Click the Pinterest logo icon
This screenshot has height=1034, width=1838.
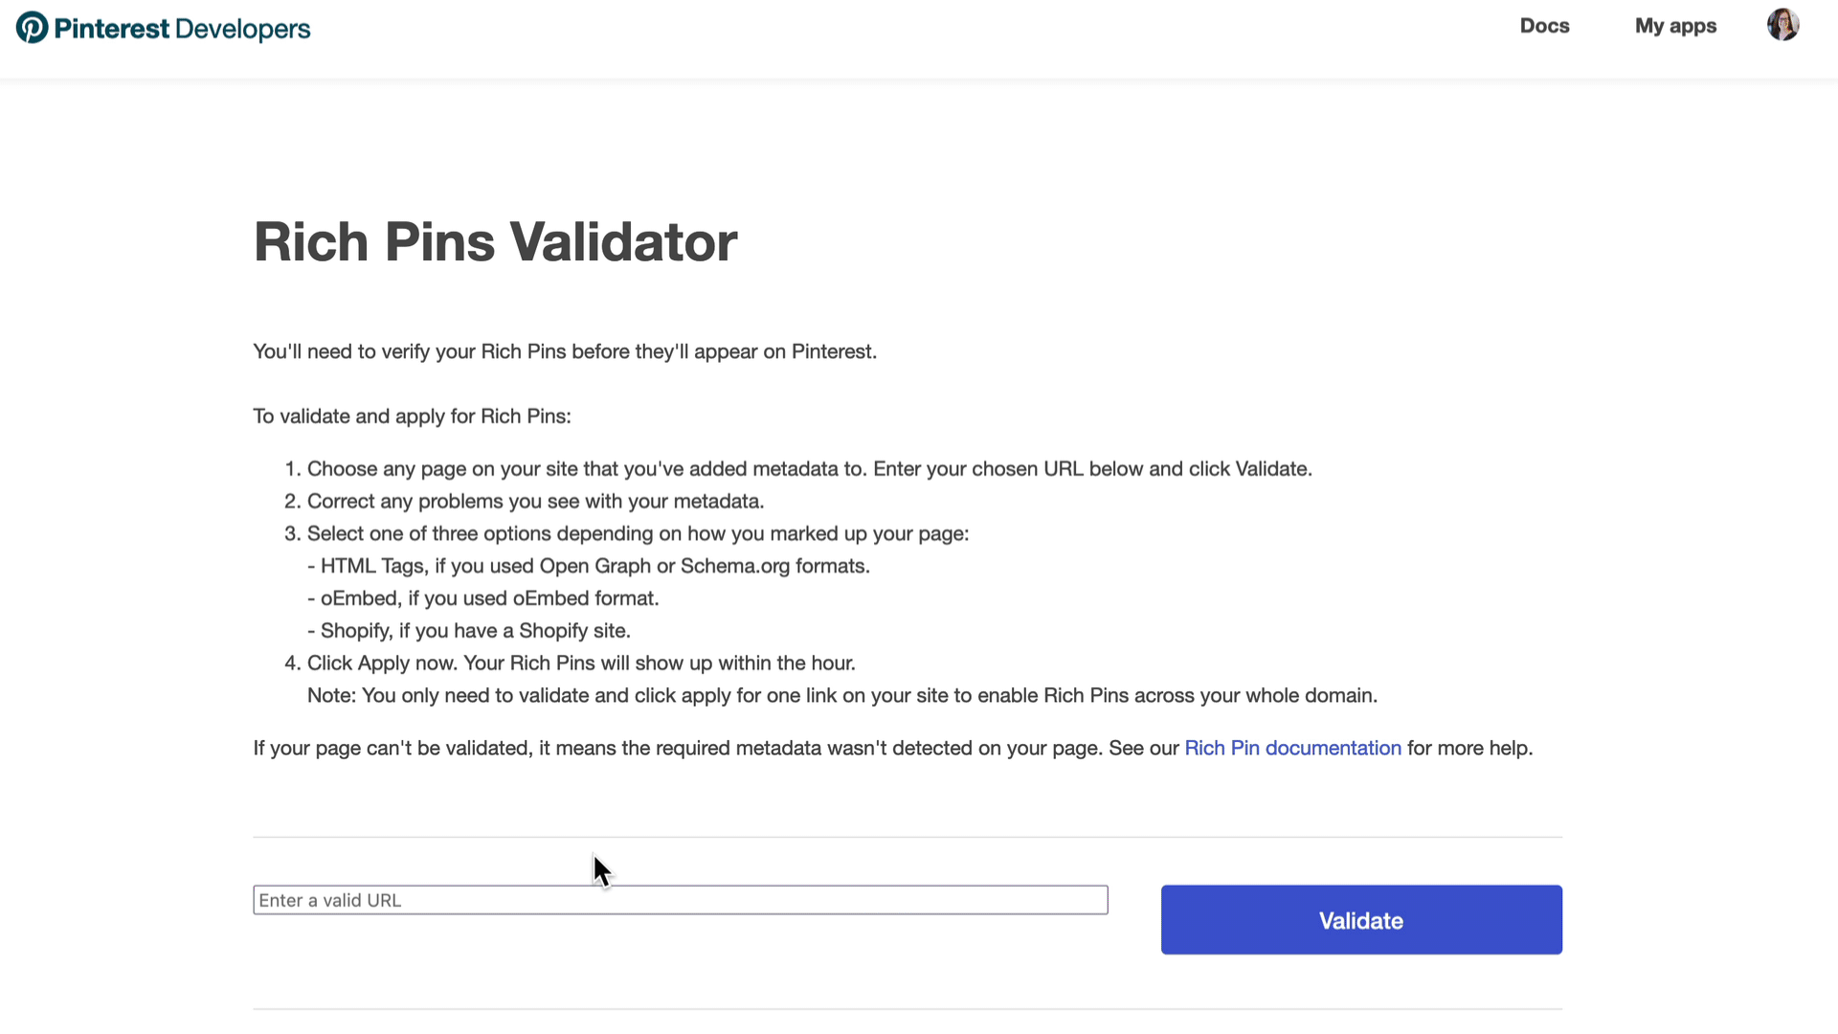pyautogui.click(x=32, y=28)
